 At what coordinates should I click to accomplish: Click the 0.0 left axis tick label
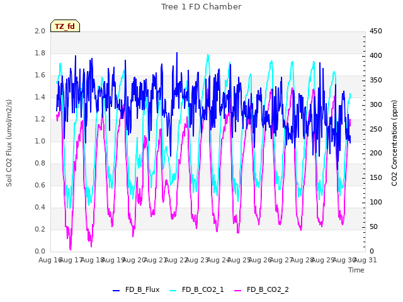click(40, 252)
